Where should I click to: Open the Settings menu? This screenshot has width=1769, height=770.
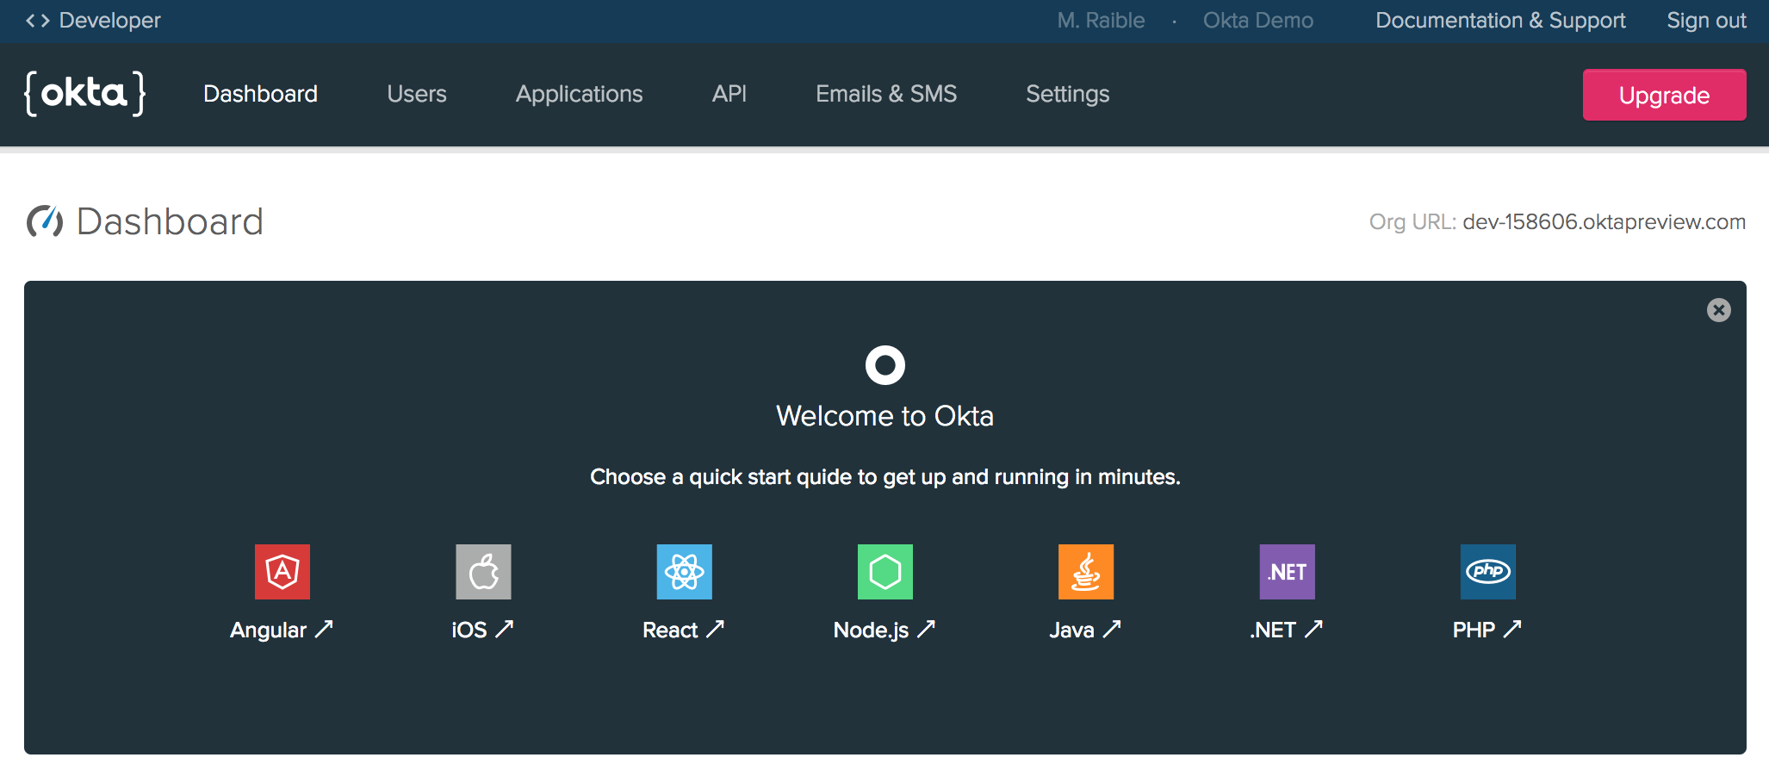(x=1068, y=94)
